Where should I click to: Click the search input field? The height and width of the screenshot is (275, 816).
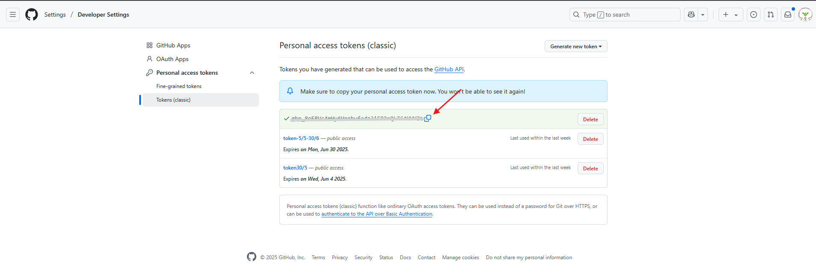pyautogui.click(x=625, y=15)
